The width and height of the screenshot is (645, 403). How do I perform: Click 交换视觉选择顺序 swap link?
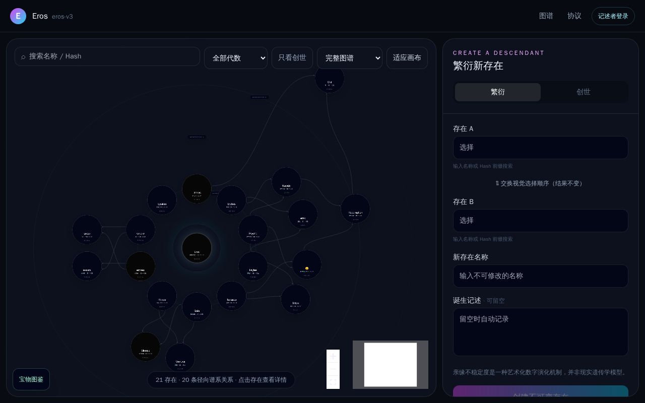tap(541, 183)
